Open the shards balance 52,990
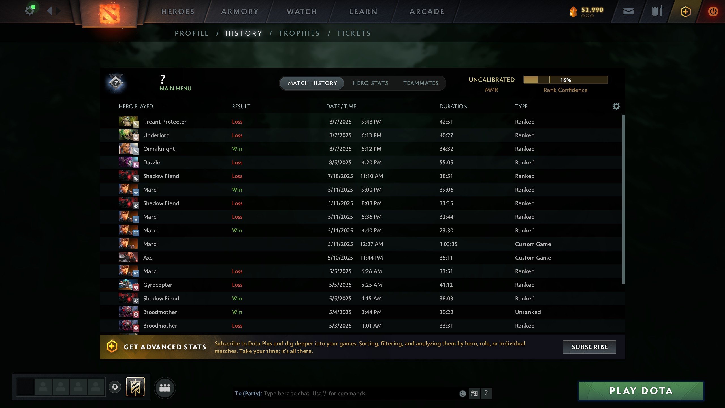The width and height of the screenshot is (725, 408). pos(586,11)
